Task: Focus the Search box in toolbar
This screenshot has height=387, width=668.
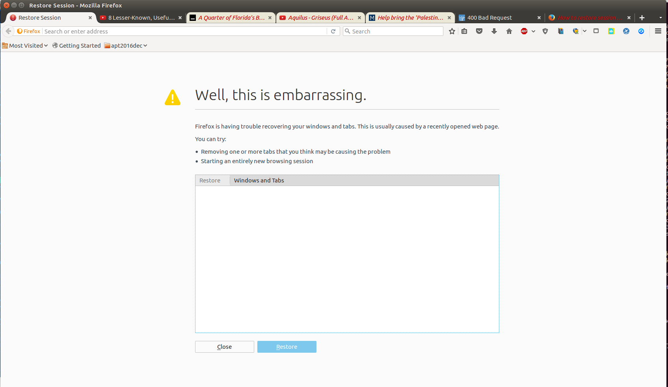Action: tap(393, 31)
